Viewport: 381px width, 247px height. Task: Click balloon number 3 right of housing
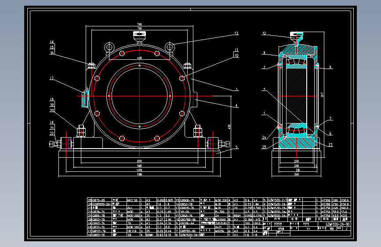(x=236, y=89)
